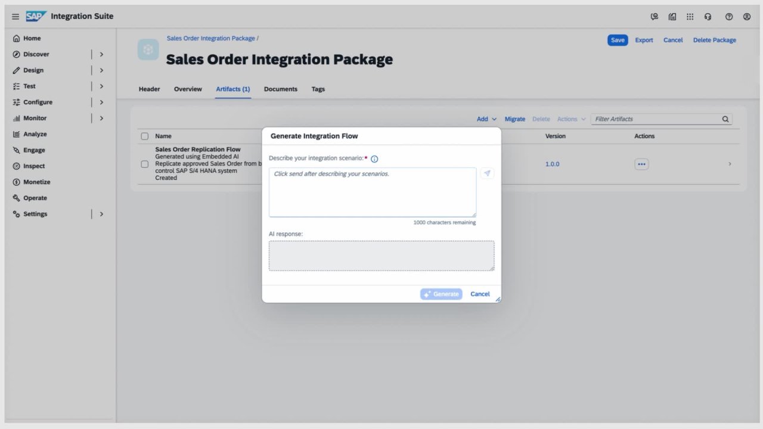Click the Filter Artifacts search field
763x429 pixels.
(x=662, y=119)
